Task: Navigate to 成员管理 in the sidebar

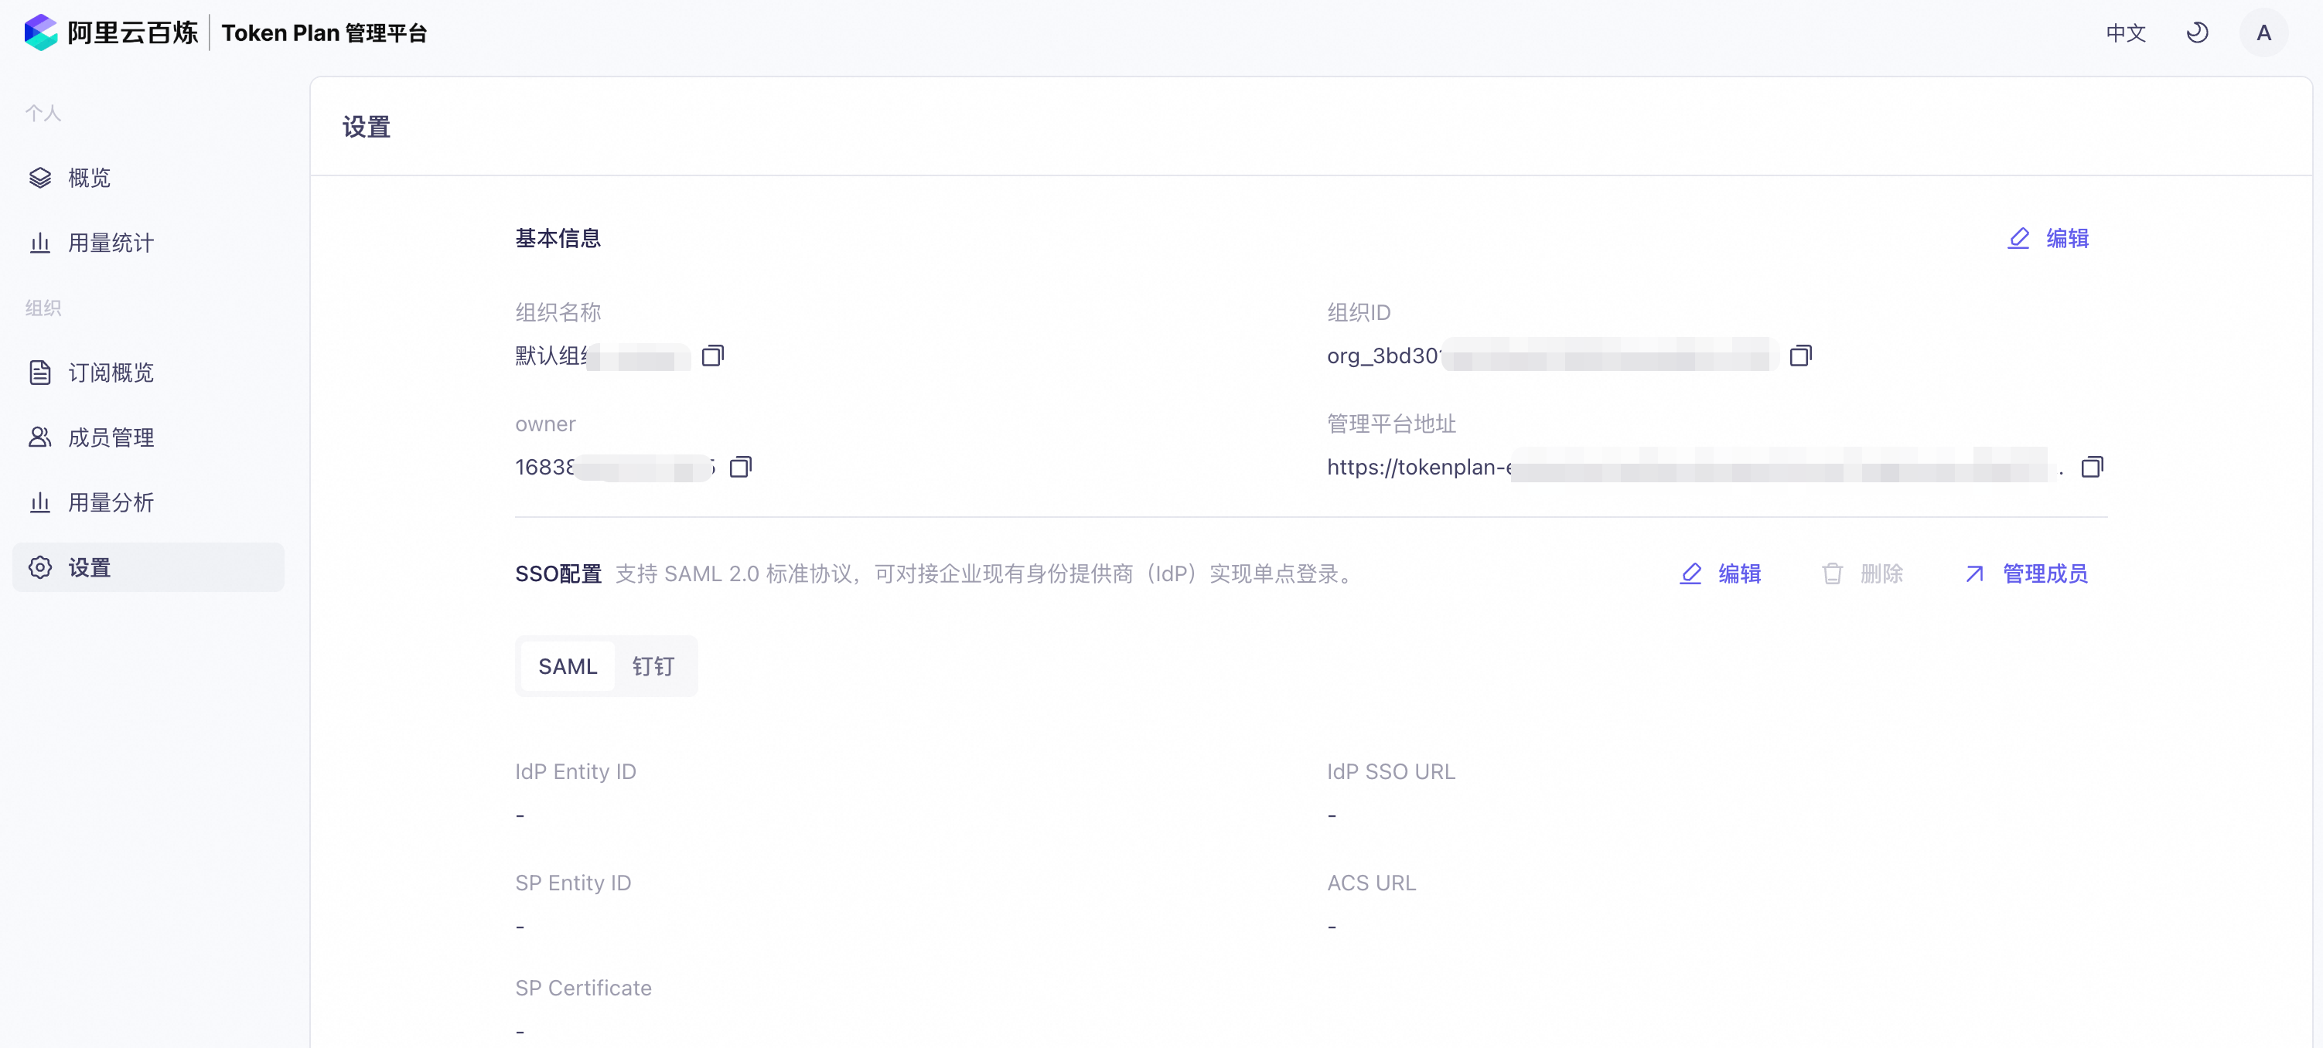Action: [148, 437]
